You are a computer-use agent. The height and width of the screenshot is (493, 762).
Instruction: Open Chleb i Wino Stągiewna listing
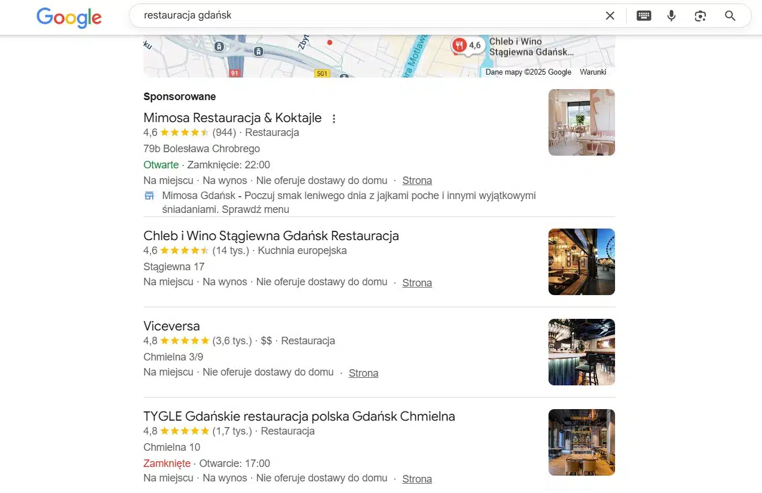pyautogui.click(x=271, y=236)
